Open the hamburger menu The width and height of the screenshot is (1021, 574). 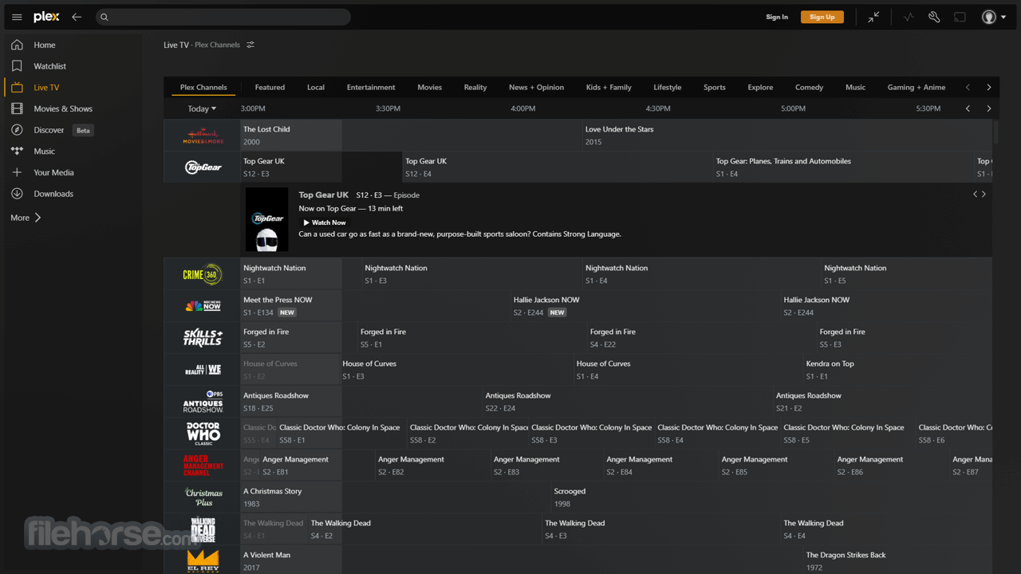pyautogui.click(x=17, y=17)
